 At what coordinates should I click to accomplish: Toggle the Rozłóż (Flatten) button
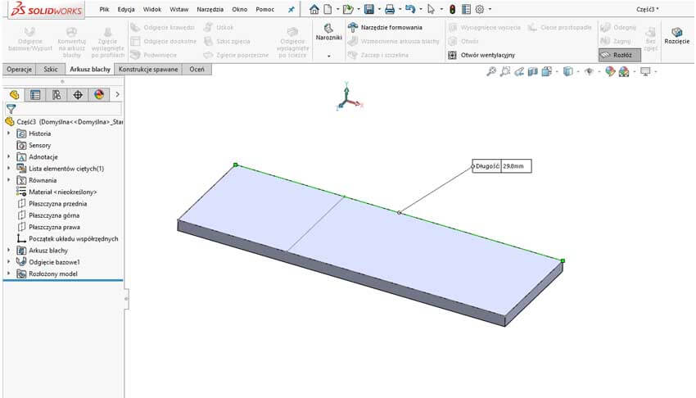(620, 55)
